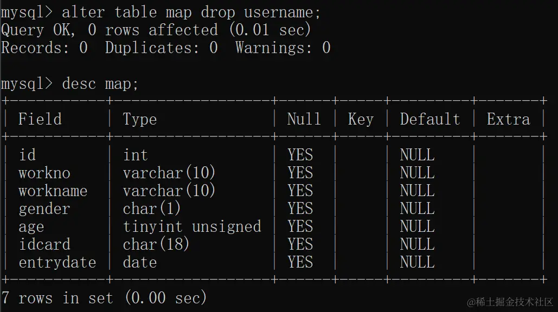Image resolution: width=558 pixels, height=312 pixels.
Task: Click the 'desc map;' command text
Action: pos(100,84)
